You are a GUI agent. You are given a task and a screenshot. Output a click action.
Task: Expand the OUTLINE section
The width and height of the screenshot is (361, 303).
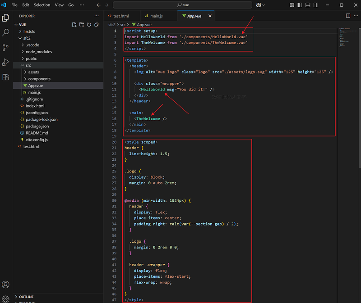point(26,297)
